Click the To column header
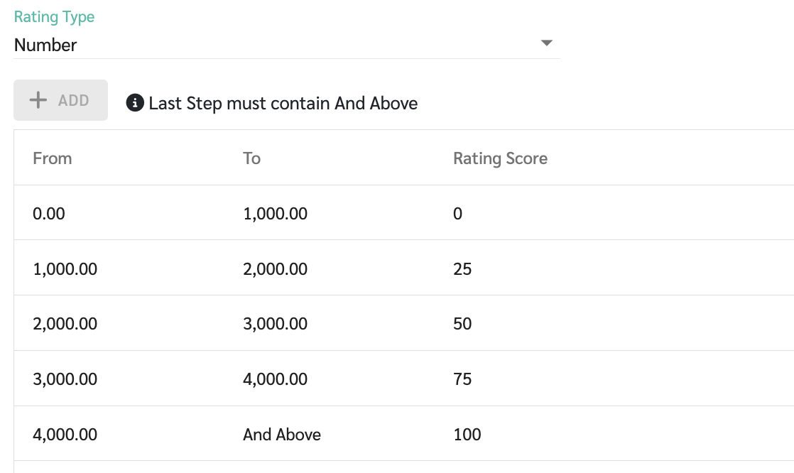 click(251, 158)
